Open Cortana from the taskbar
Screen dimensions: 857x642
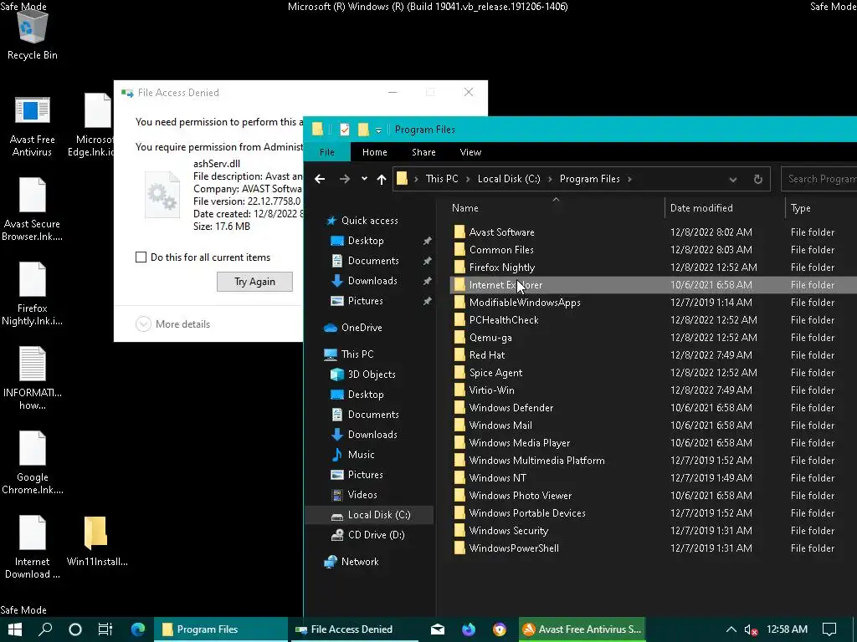point(74,629)
